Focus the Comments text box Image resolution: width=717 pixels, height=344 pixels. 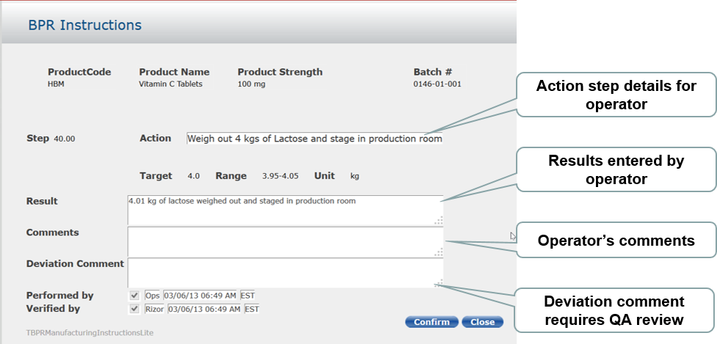(285, 241)
